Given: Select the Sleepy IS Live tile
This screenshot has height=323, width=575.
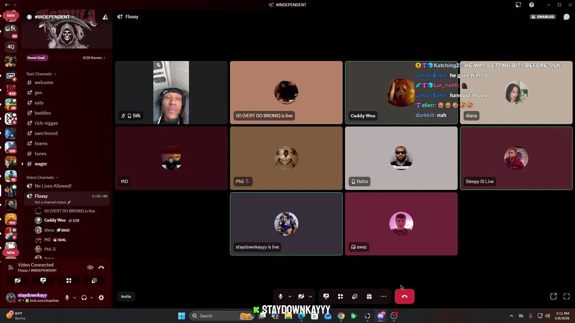Looking at the screenshot, I should [x=516, y=158].
